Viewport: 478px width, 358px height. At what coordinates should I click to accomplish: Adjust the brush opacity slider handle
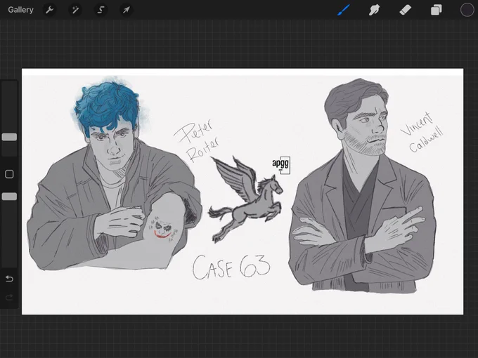click(x=9, y=197)
